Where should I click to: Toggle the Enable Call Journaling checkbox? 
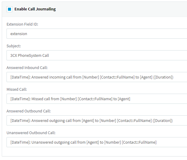9,9
